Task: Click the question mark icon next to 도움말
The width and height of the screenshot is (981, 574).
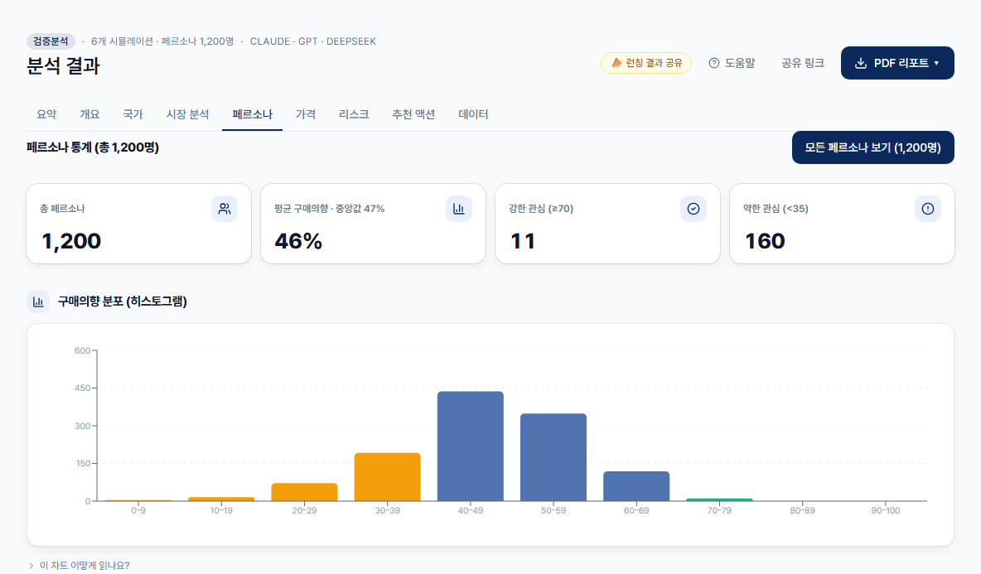Action: coord(714,63)
